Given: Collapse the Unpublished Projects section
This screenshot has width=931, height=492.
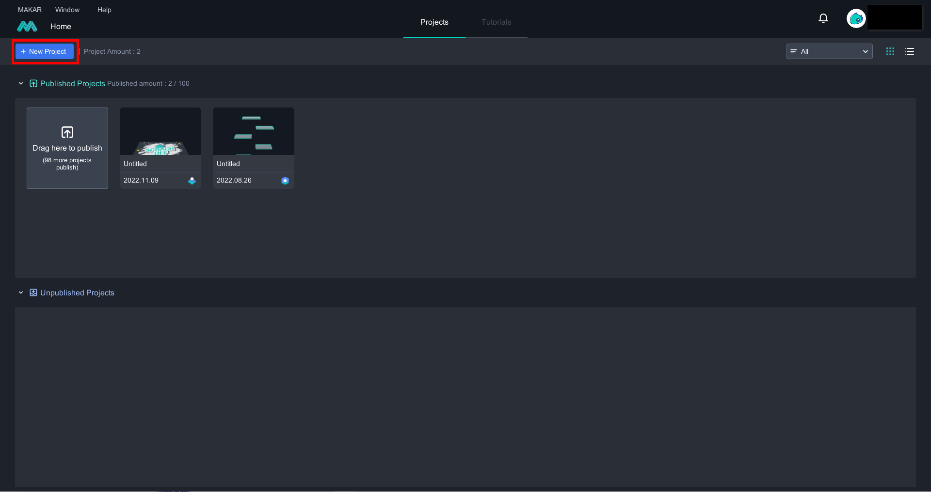Looking at the screenshot, I should click(x=21, y=293).
